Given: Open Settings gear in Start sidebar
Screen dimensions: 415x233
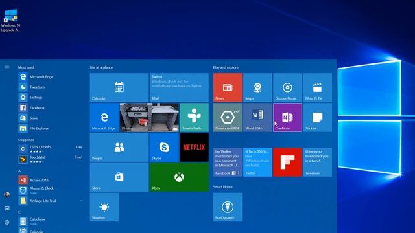Looking at the screenshot, I should point(7,222).
